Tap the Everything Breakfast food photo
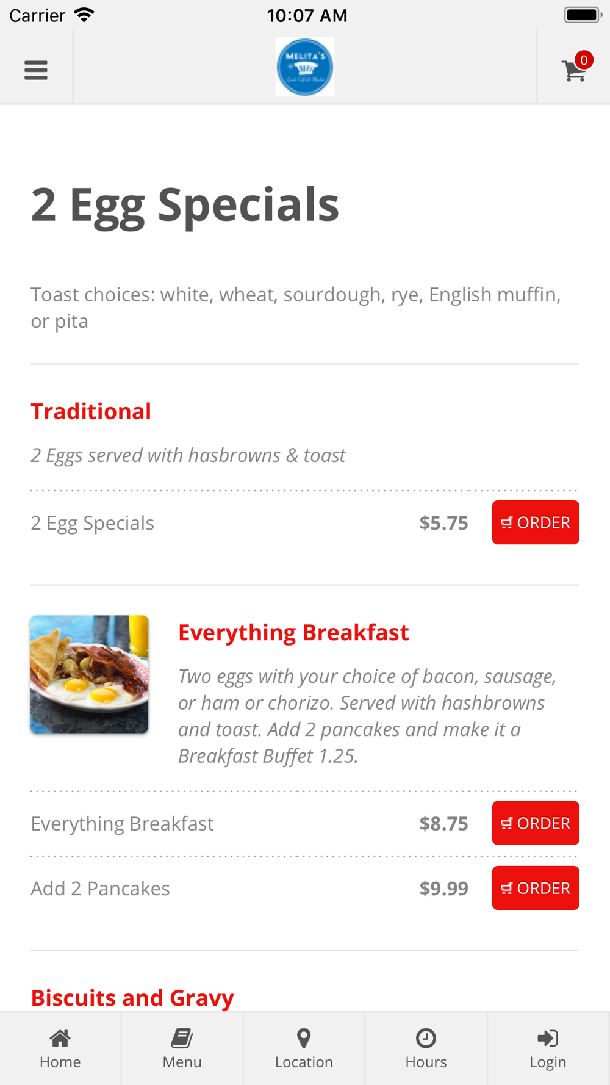This screenshot has width=610, height=1085. (90, 674)
